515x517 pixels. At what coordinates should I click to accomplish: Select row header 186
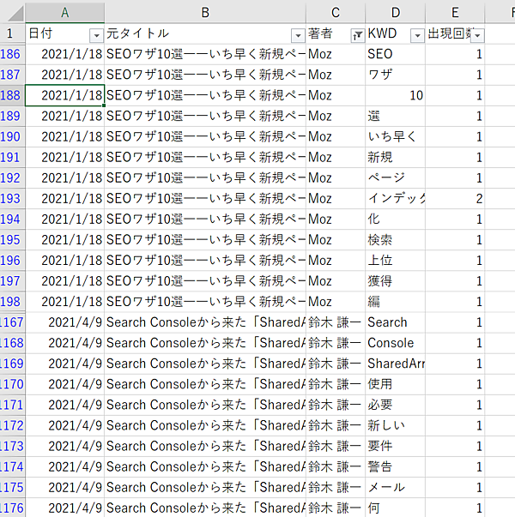(12, 54)
